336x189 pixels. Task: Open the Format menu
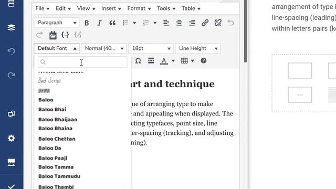click(139, 8)
